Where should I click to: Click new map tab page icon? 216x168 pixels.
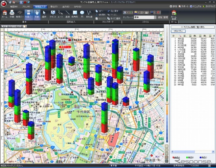pyautogui.click(x=25, y=26)
